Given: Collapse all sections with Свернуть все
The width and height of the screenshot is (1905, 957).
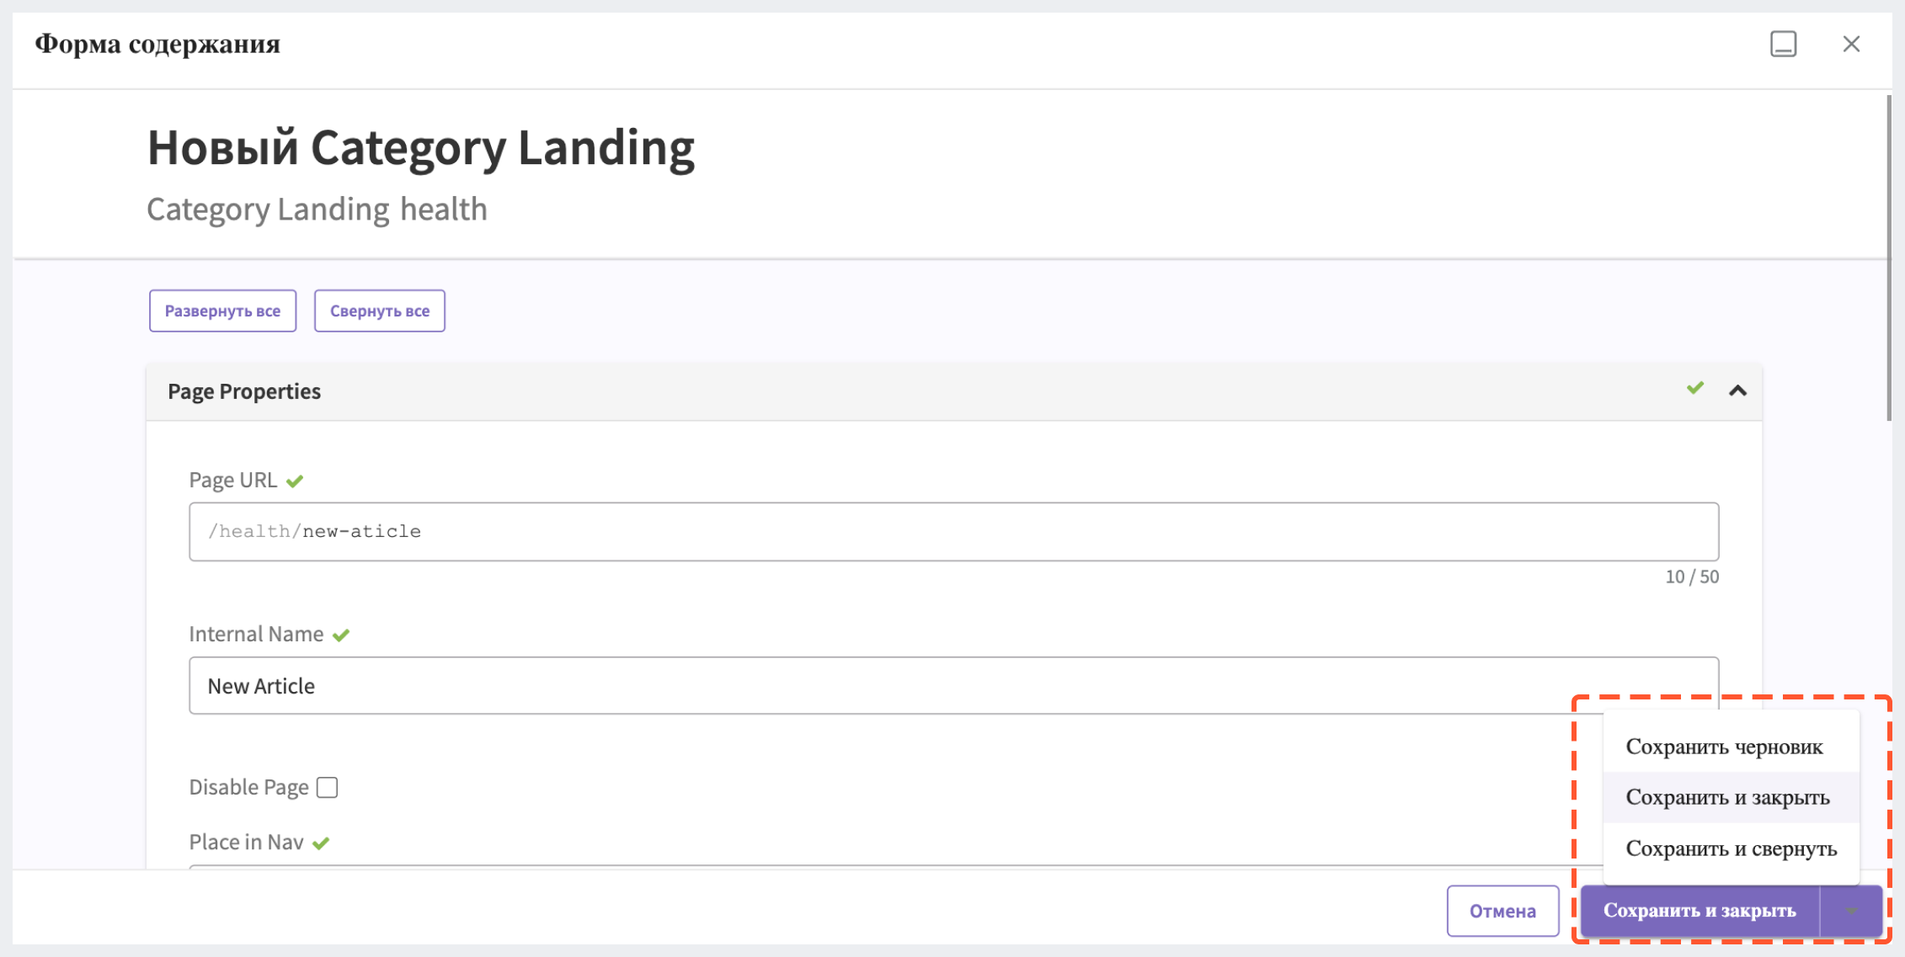Looking at the screenshot, I should click(x=380, y=310).
